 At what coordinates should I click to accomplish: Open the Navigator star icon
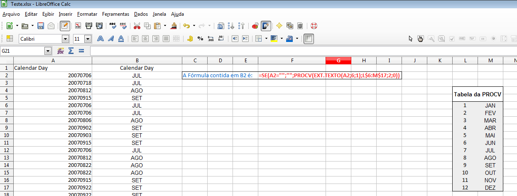pyautogui.click(x=279, y=26)
